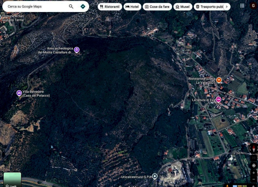Click the Villa Belvedere camera marker
This screenshot has height=187, width=258.
click(19, 93)
